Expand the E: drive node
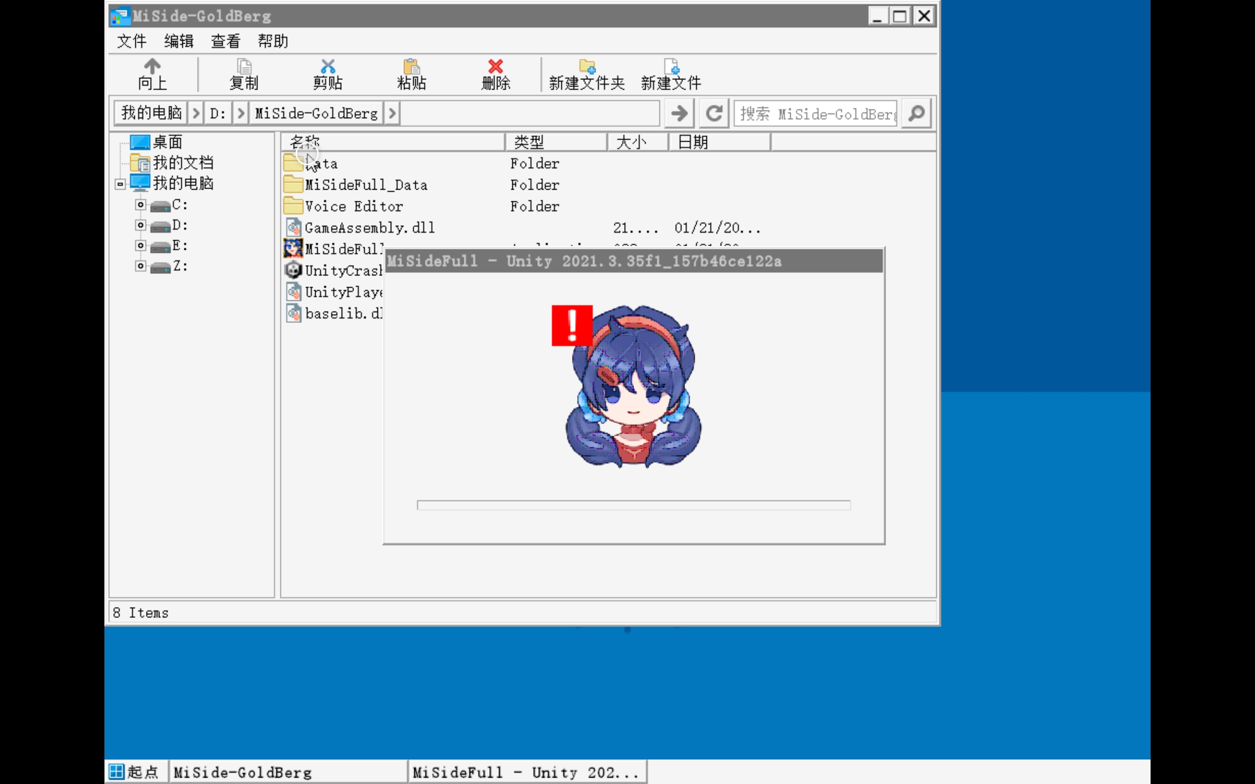Screen dimensions: 1255x784 coord(141,245)
